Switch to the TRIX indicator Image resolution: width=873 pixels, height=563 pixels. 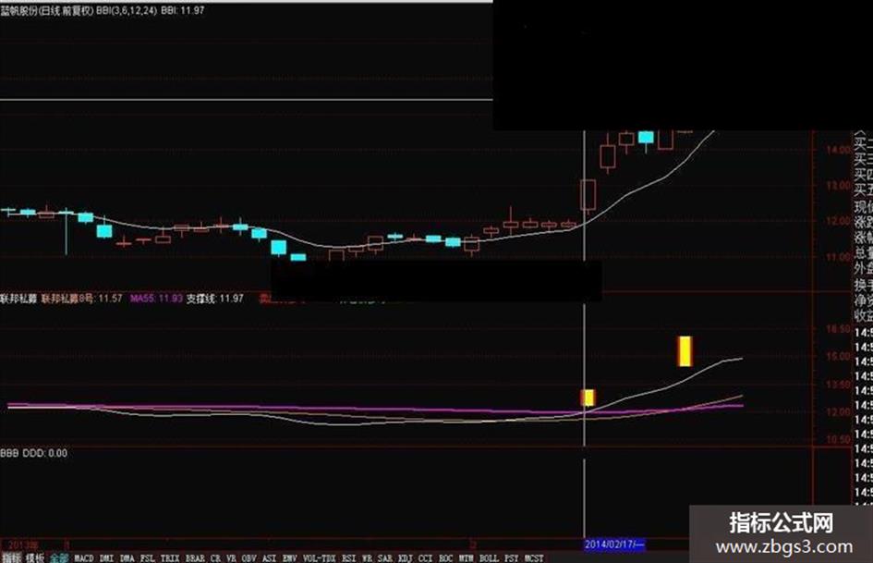(x=170, y=558)
